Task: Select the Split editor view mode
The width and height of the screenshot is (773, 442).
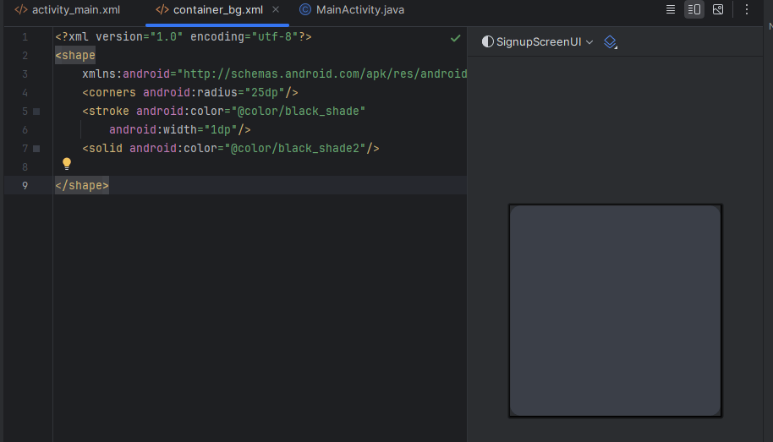Action: (694, 9)
